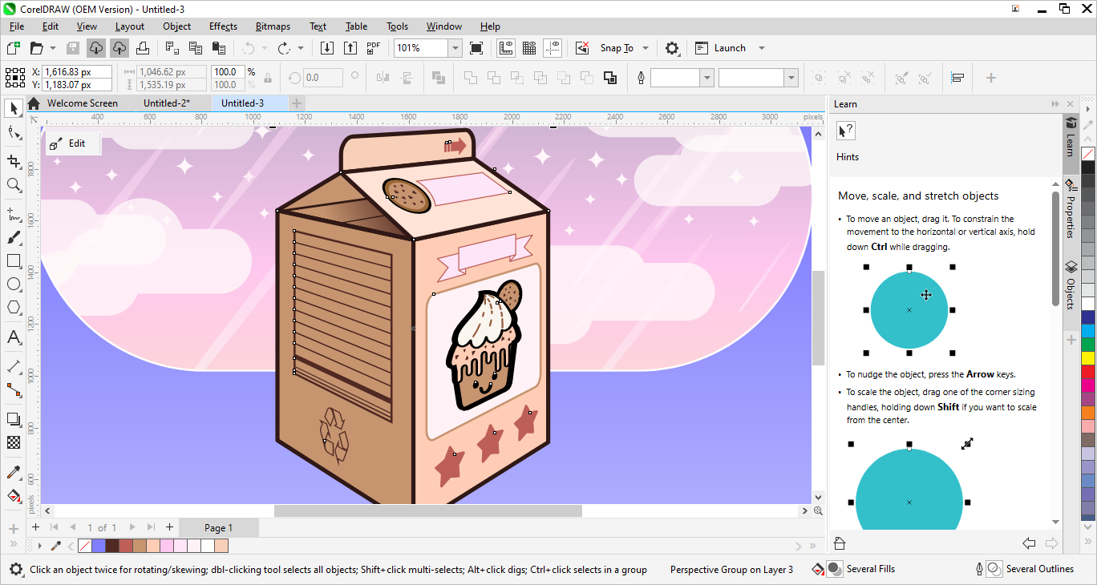Click the Print icon on the toolbar

point(144,48)
